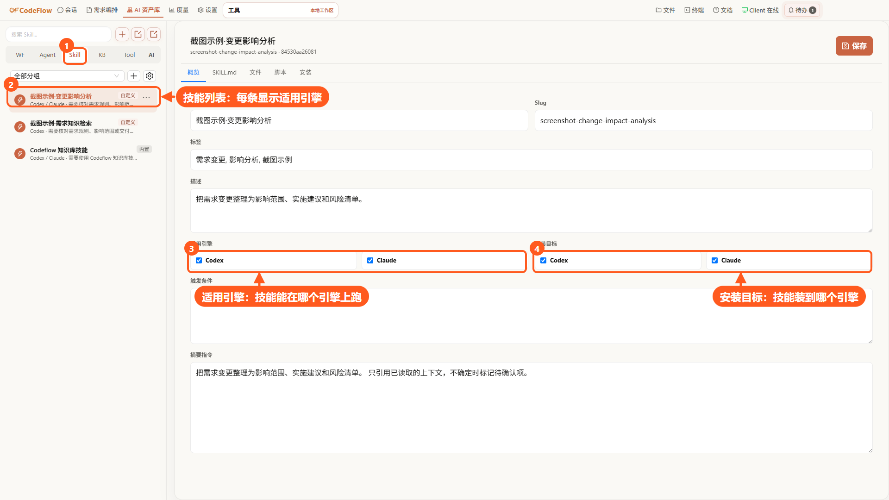Select the 截图示例·变更影响分析 skill in the list

pos(83,100)
